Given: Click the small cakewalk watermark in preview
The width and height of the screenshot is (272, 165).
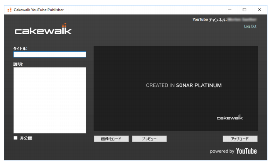Looking at the screenshot, I should click(x=229, y=117).
